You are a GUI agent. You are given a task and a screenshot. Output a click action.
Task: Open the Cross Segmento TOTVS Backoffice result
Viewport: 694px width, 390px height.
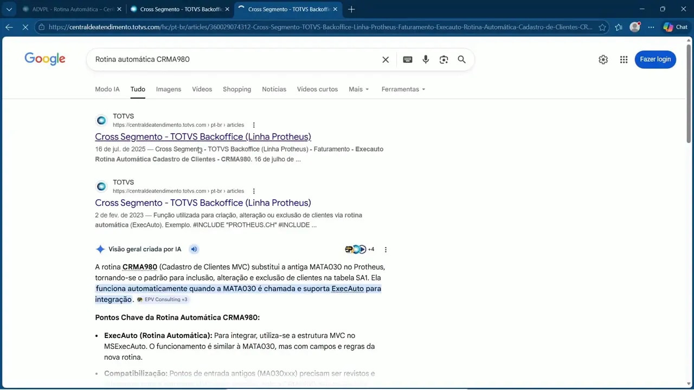(203, 136)
